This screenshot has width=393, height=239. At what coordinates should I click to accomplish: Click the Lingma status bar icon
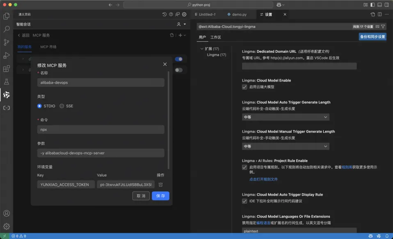pos(379,236)
